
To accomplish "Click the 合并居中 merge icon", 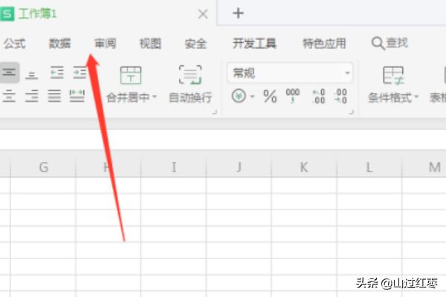I will click(131, 75).
